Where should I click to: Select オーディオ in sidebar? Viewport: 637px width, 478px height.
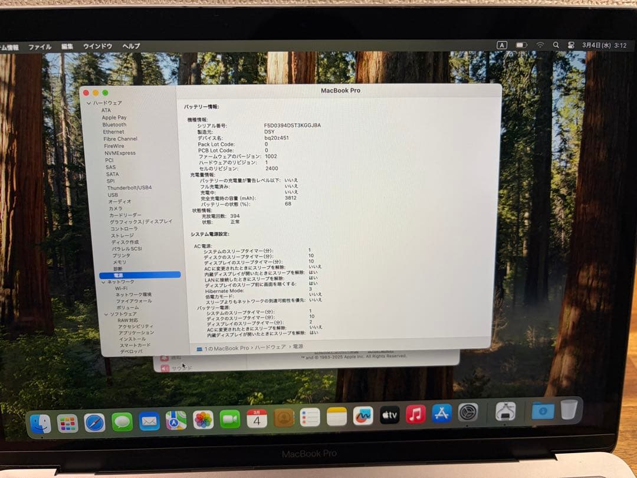tap(120, 202)
